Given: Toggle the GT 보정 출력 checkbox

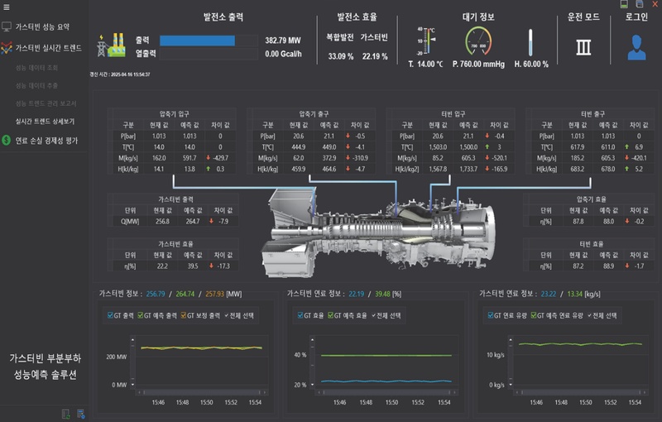Looking at the screenshot, I should (x=183, y=315).
